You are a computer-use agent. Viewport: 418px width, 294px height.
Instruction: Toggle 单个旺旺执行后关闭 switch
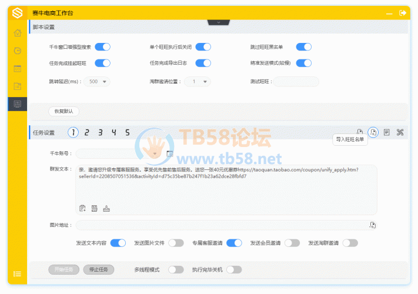point(203,47)
